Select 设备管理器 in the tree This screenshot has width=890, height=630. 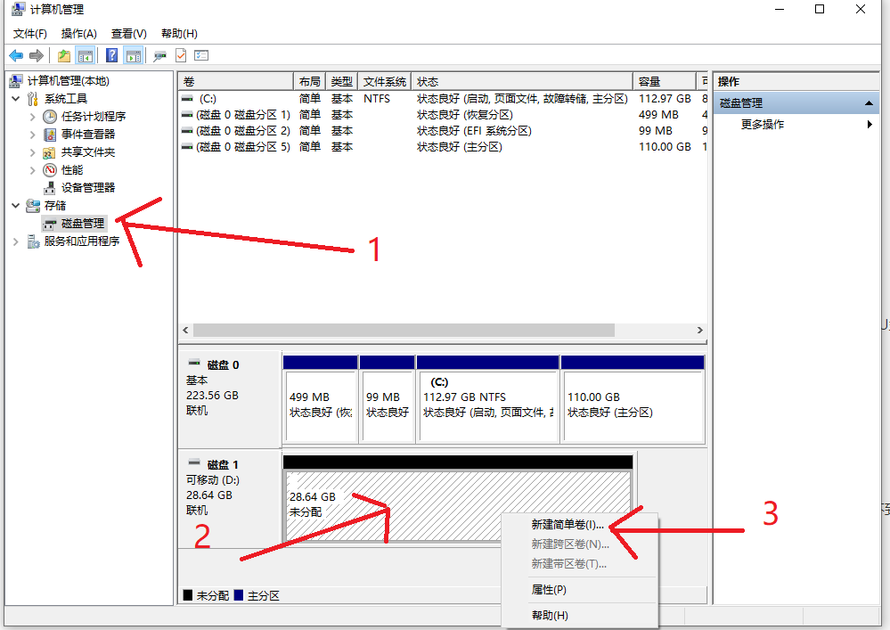(87, 187)
